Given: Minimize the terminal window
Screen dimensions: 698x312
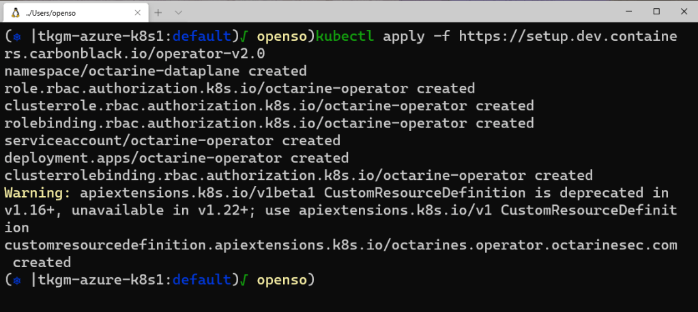Looking at the screenshot, I should [x=626, y=12].
